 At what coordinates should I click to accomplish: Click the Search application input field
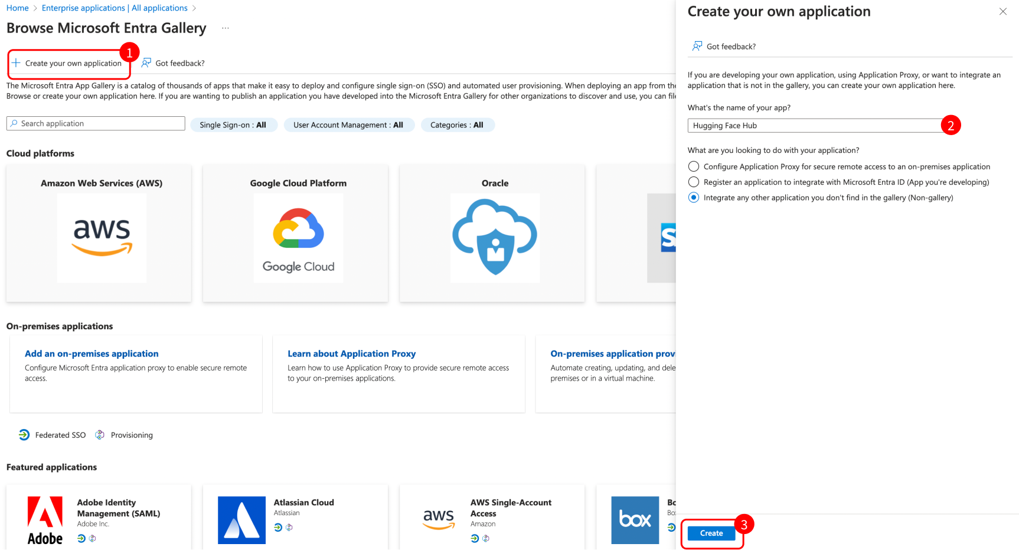(x=95, y=123)
